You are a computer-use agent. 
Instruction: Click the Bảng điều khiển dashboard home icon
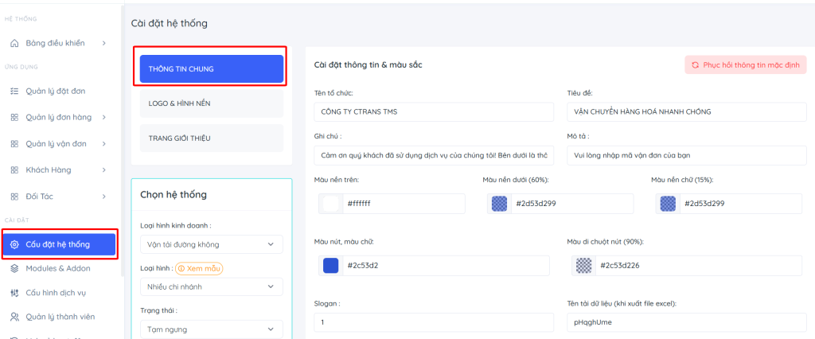[14, 43]
